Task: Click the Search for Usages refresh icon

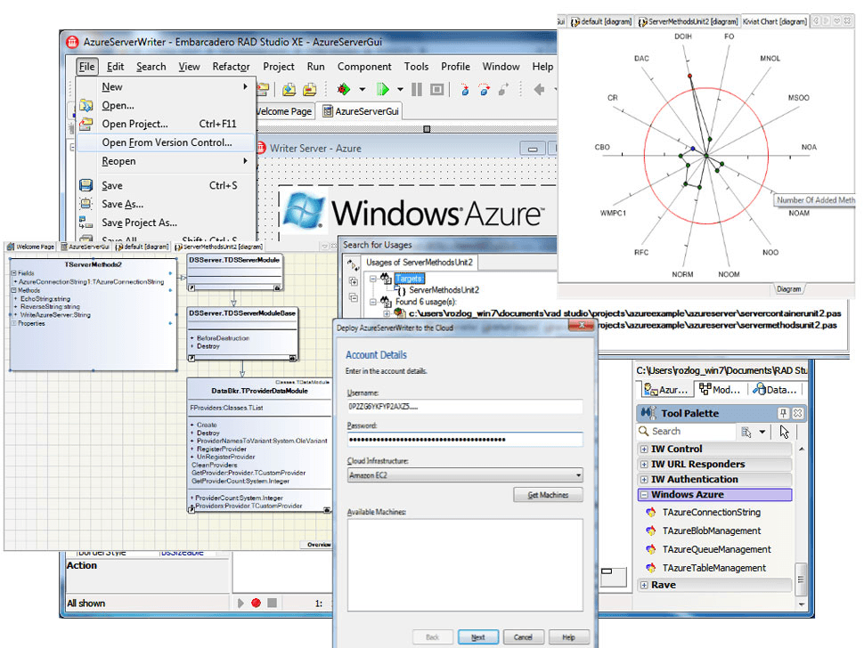Action: [354, 265]
